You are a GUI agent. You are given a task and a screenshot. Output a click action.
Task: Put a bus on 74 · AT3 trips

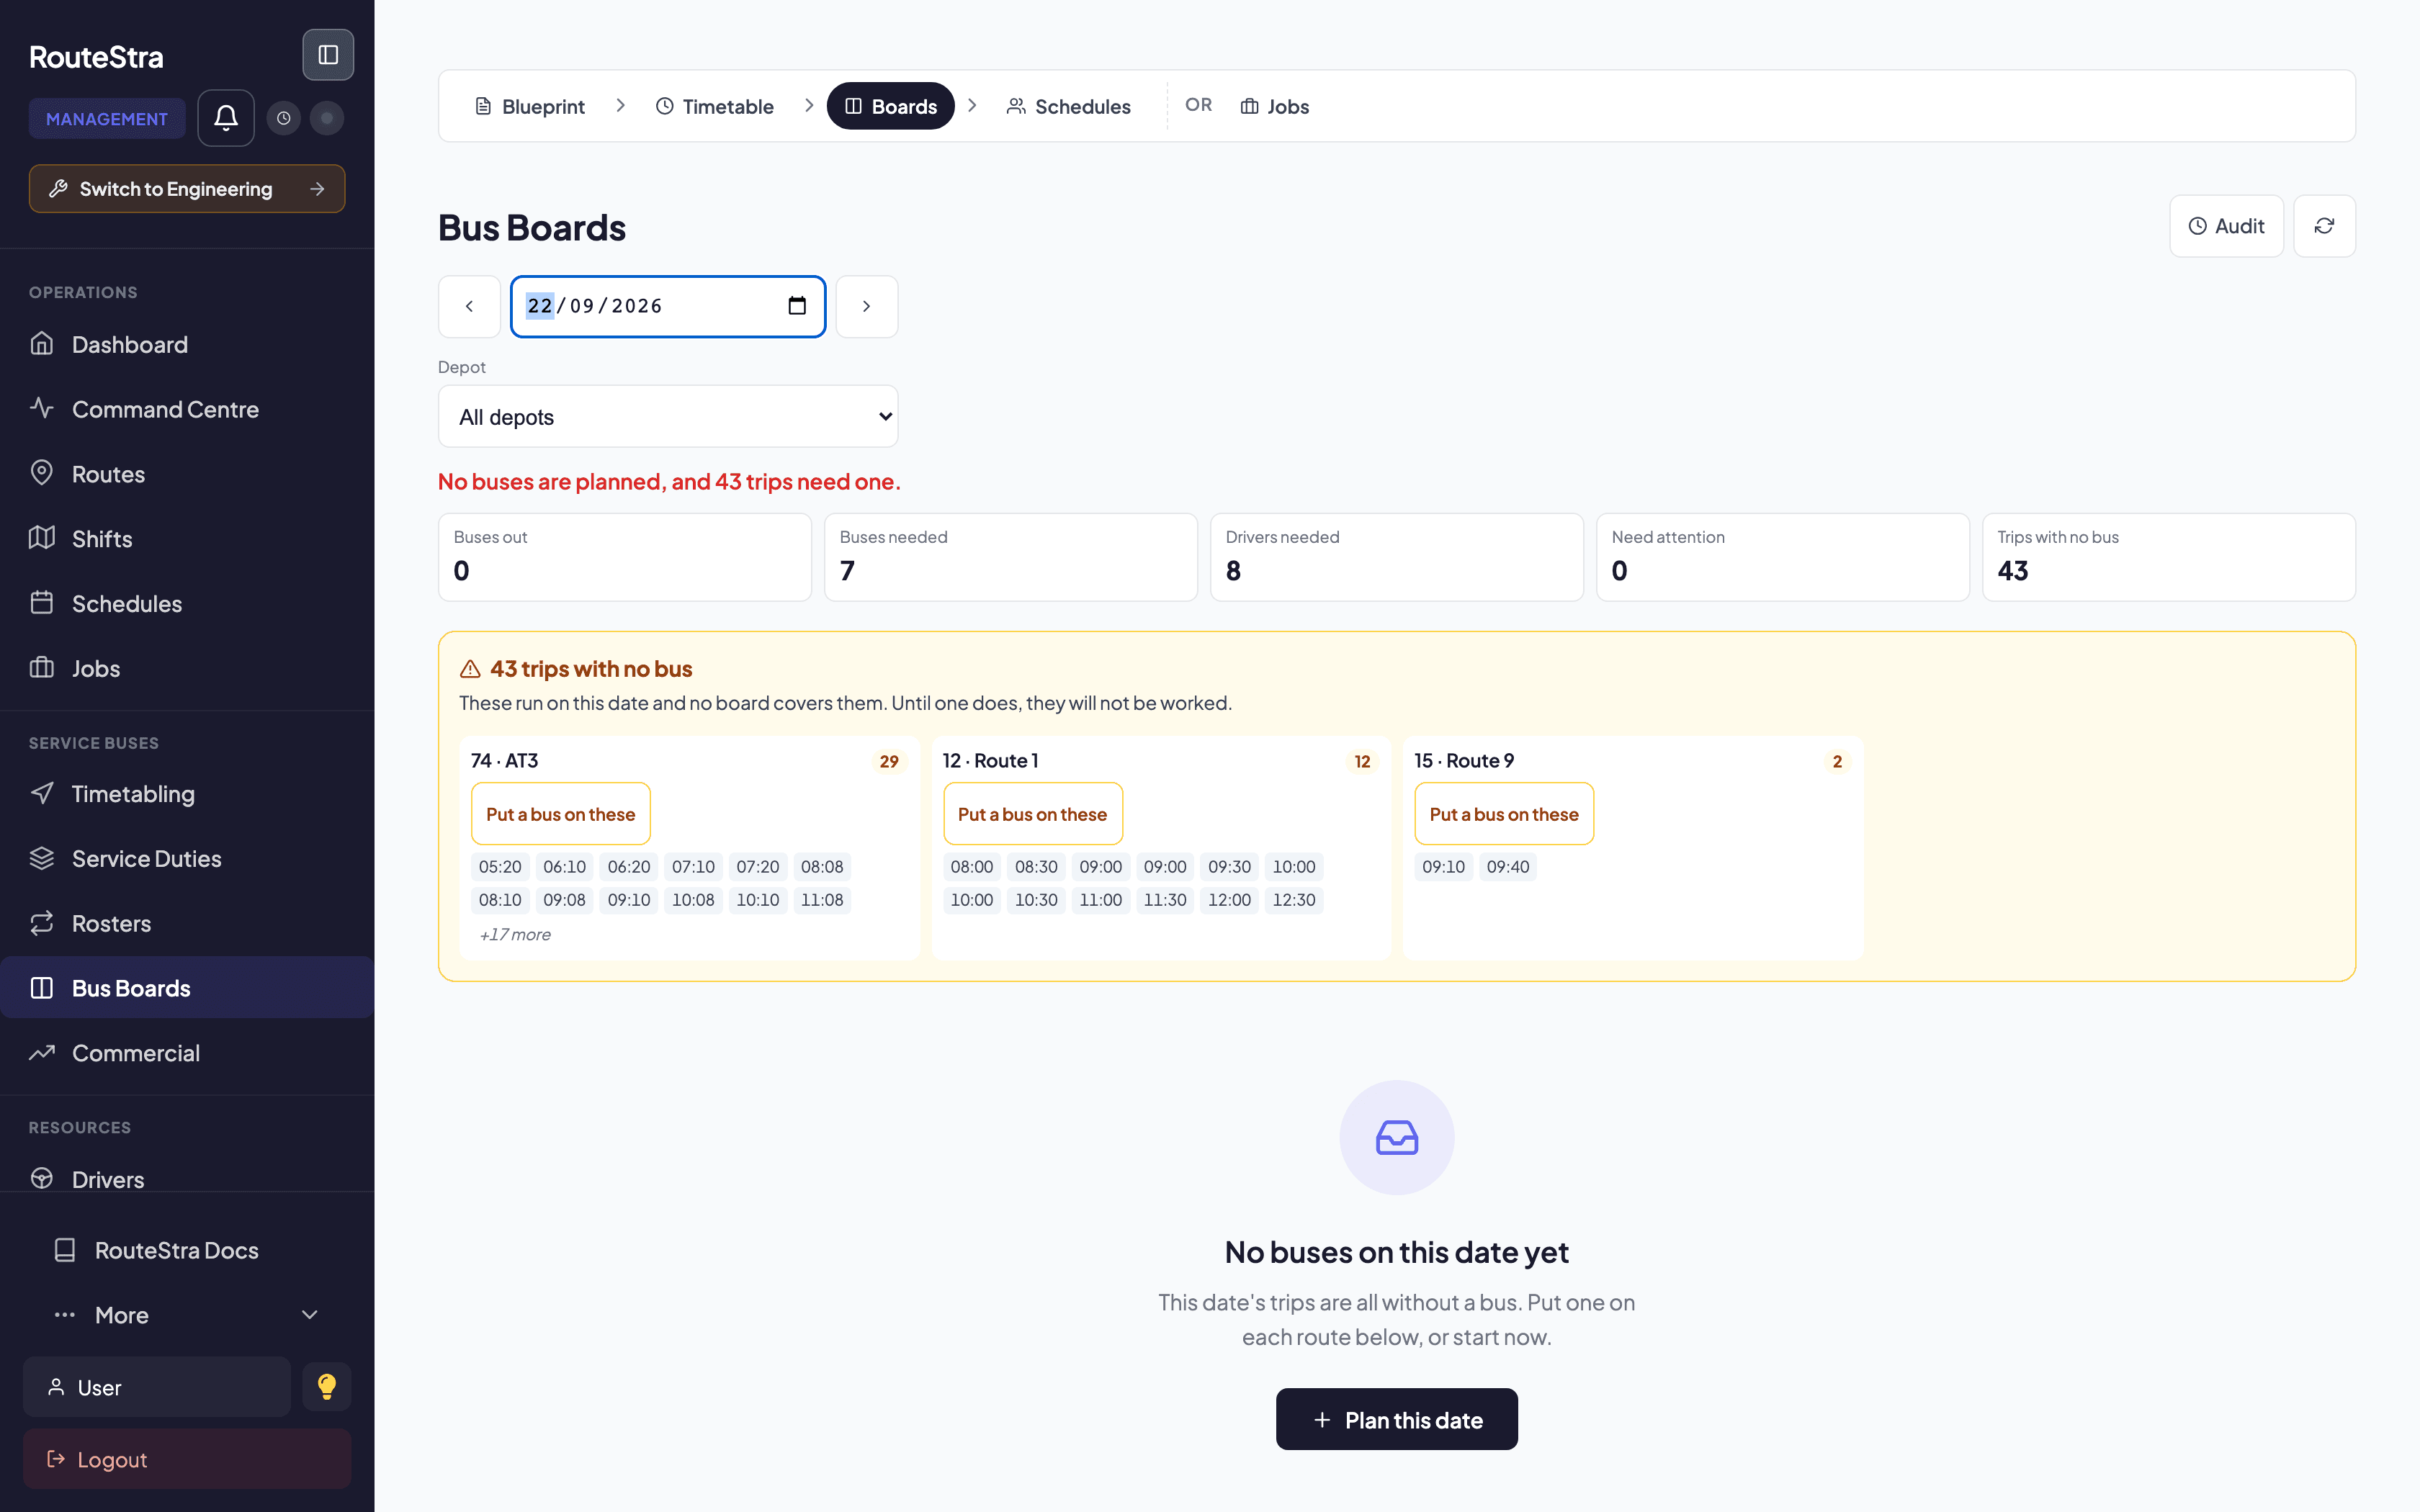[560, 814]
